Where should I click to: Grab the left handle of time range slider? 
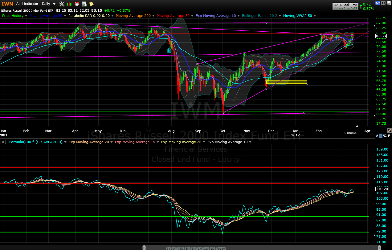coord(144,248)
